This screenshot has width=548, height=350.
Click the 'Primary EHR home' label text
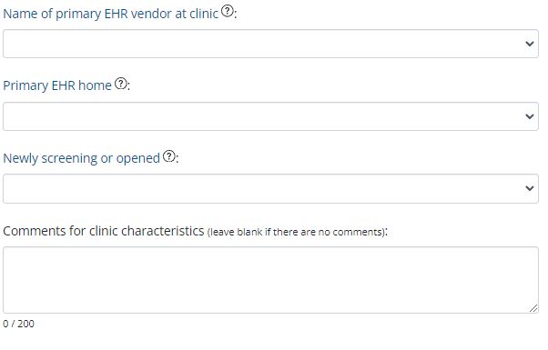click(x=57, y=85)
